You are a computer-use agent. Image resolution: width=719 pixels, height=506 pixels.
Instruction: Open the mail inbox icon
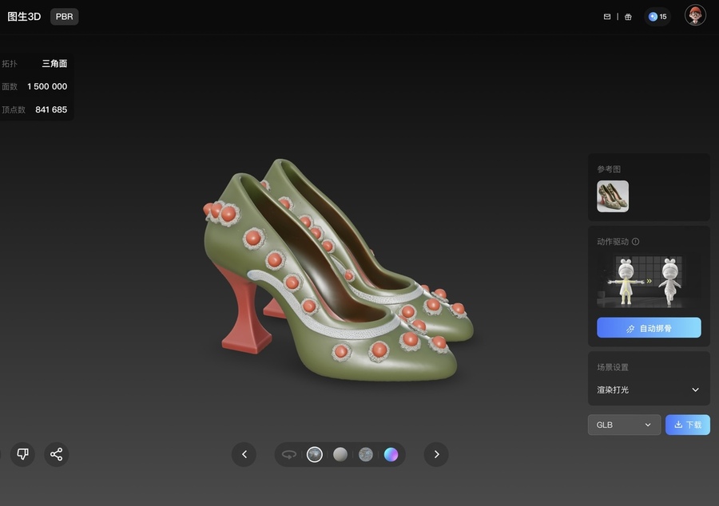pyautogui.click(x=607, y=17)
